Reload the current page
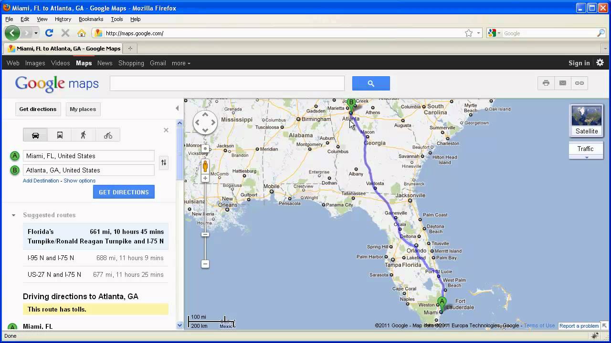 pyautogui.click(x=49, y=33)
